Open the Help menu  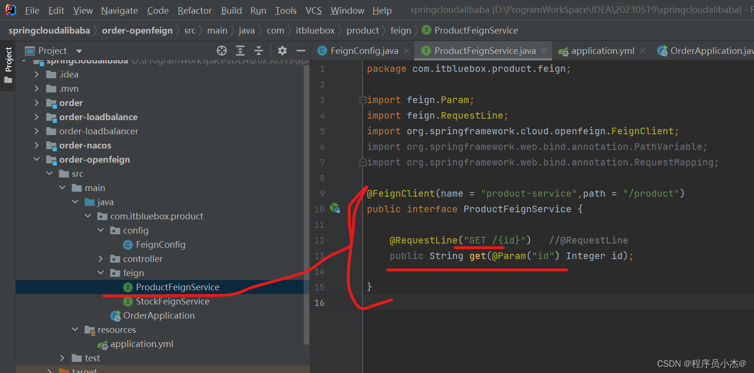[x=382, y=10]
